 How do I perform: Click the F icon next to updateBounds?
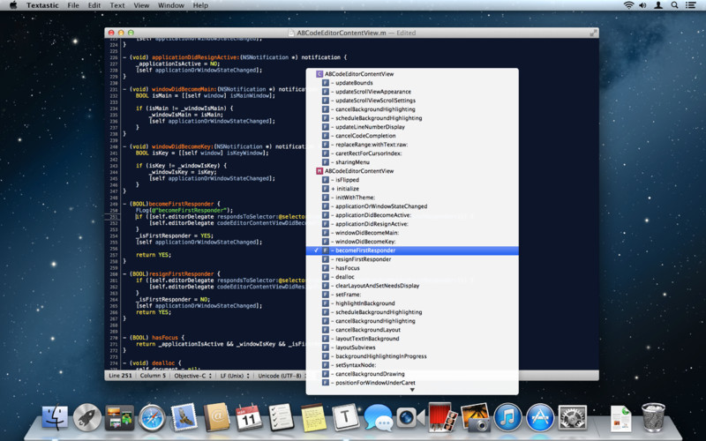326,83
